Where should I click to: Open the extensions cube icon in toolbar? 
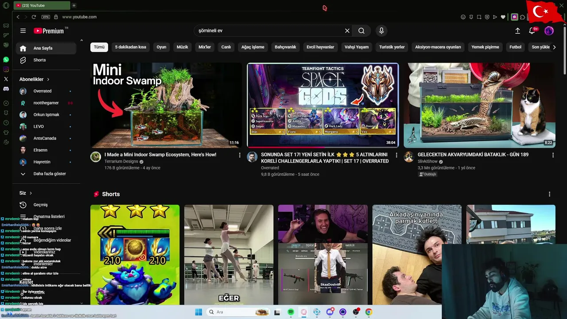522,17
